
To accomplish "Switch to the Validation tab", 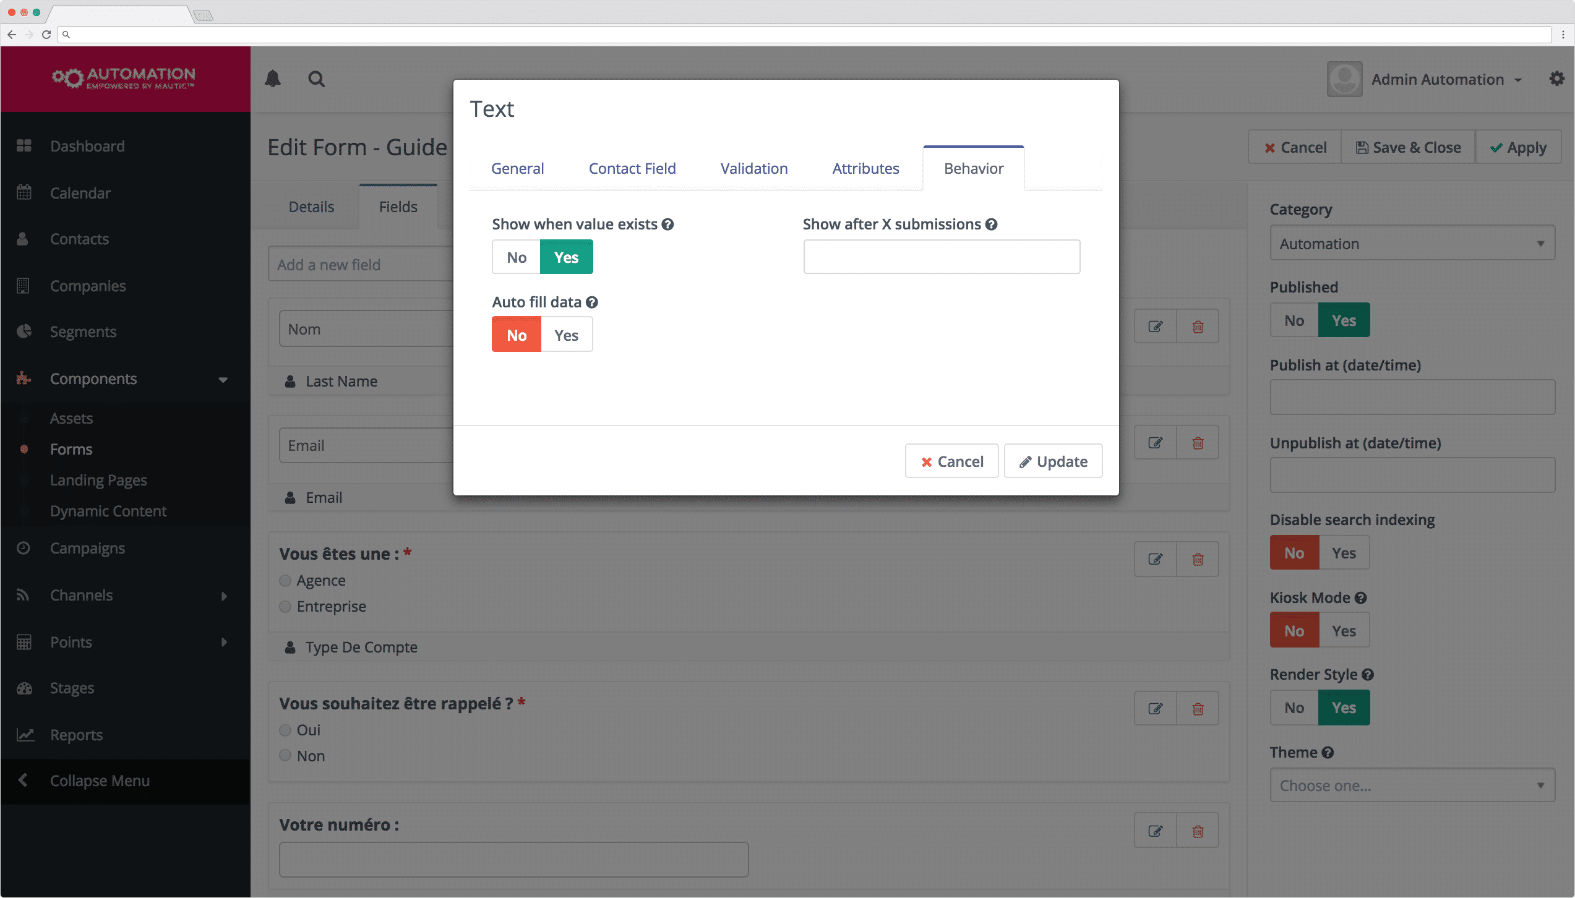I will (x=753, y=168).
